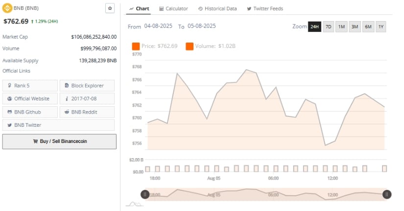
Task: Click the Historical Data clock icon
Action: click(200, 9)
